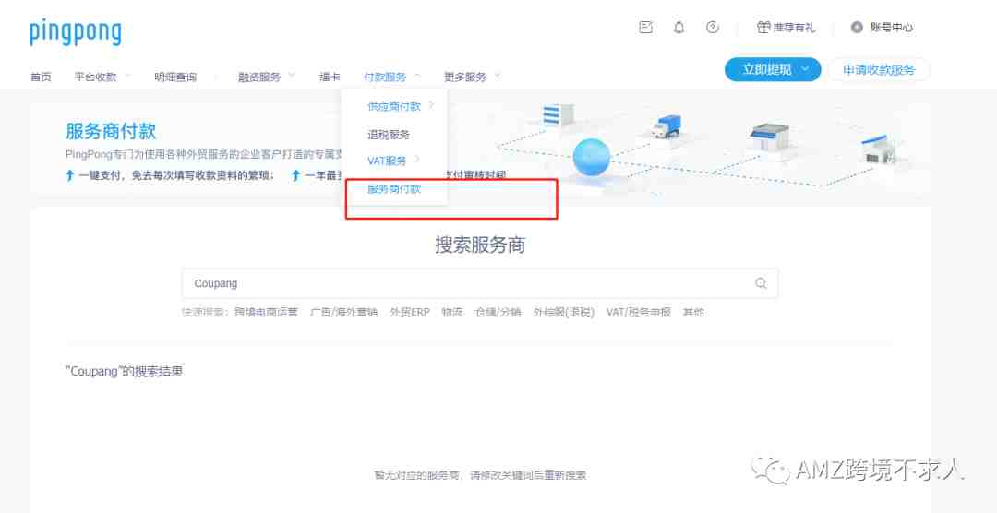Open the notification bell
Image resolution: width=997 pixels, height=513 pixels.
679,28
